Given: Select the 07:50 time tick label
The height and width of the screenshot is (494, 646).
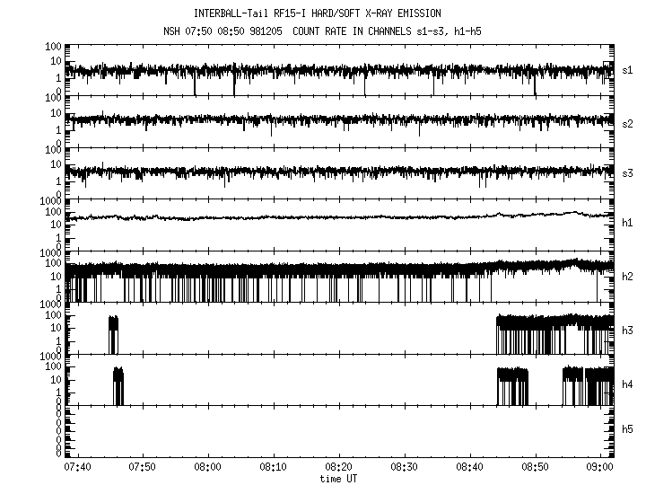Looking at the screenshot, I should [x=143, y=467].
